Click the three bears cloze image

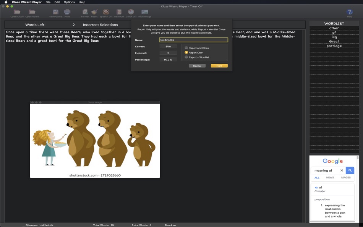point(95,141)
